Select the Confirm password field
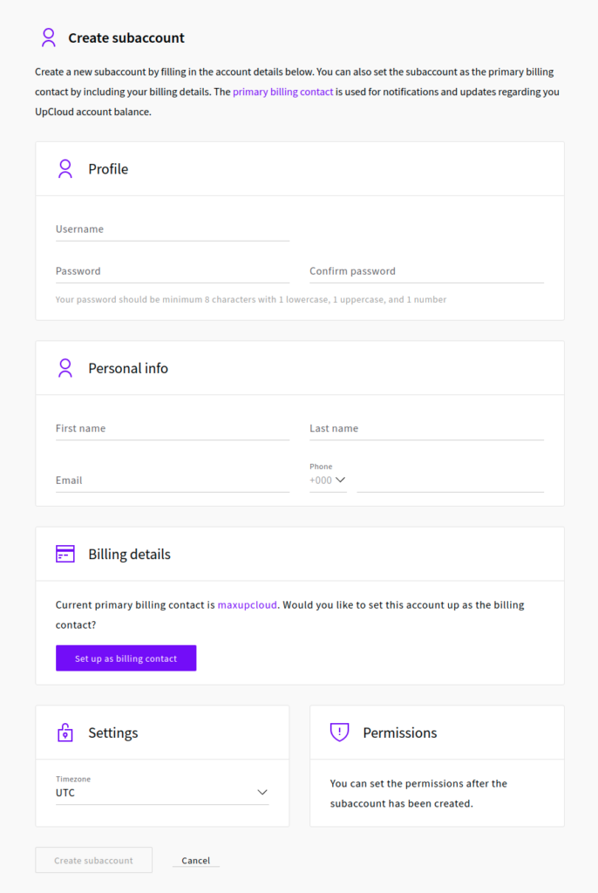This screenshot has width=598, height=893. coord(426,271)
